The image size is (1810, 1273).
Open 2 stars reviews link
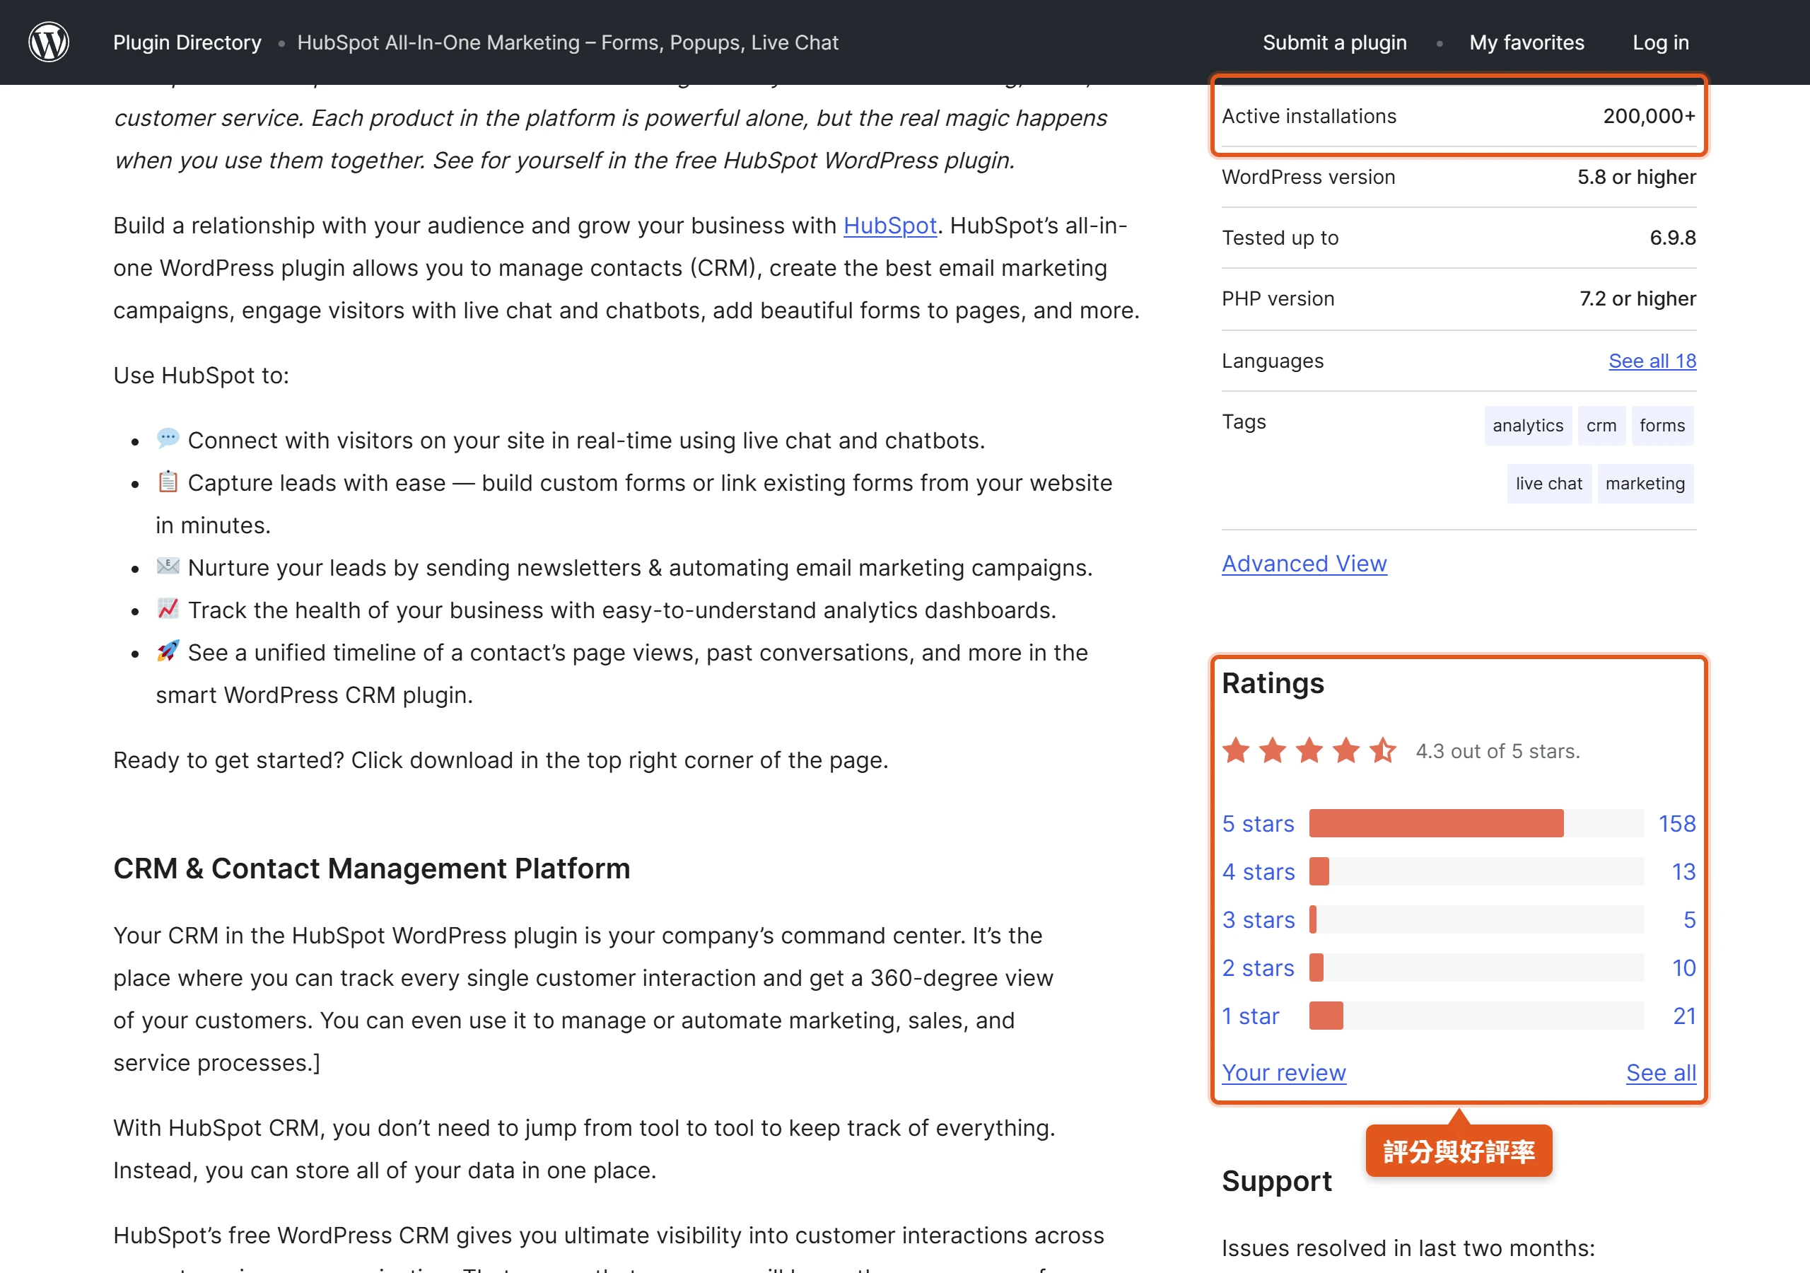click(1257, 967)
